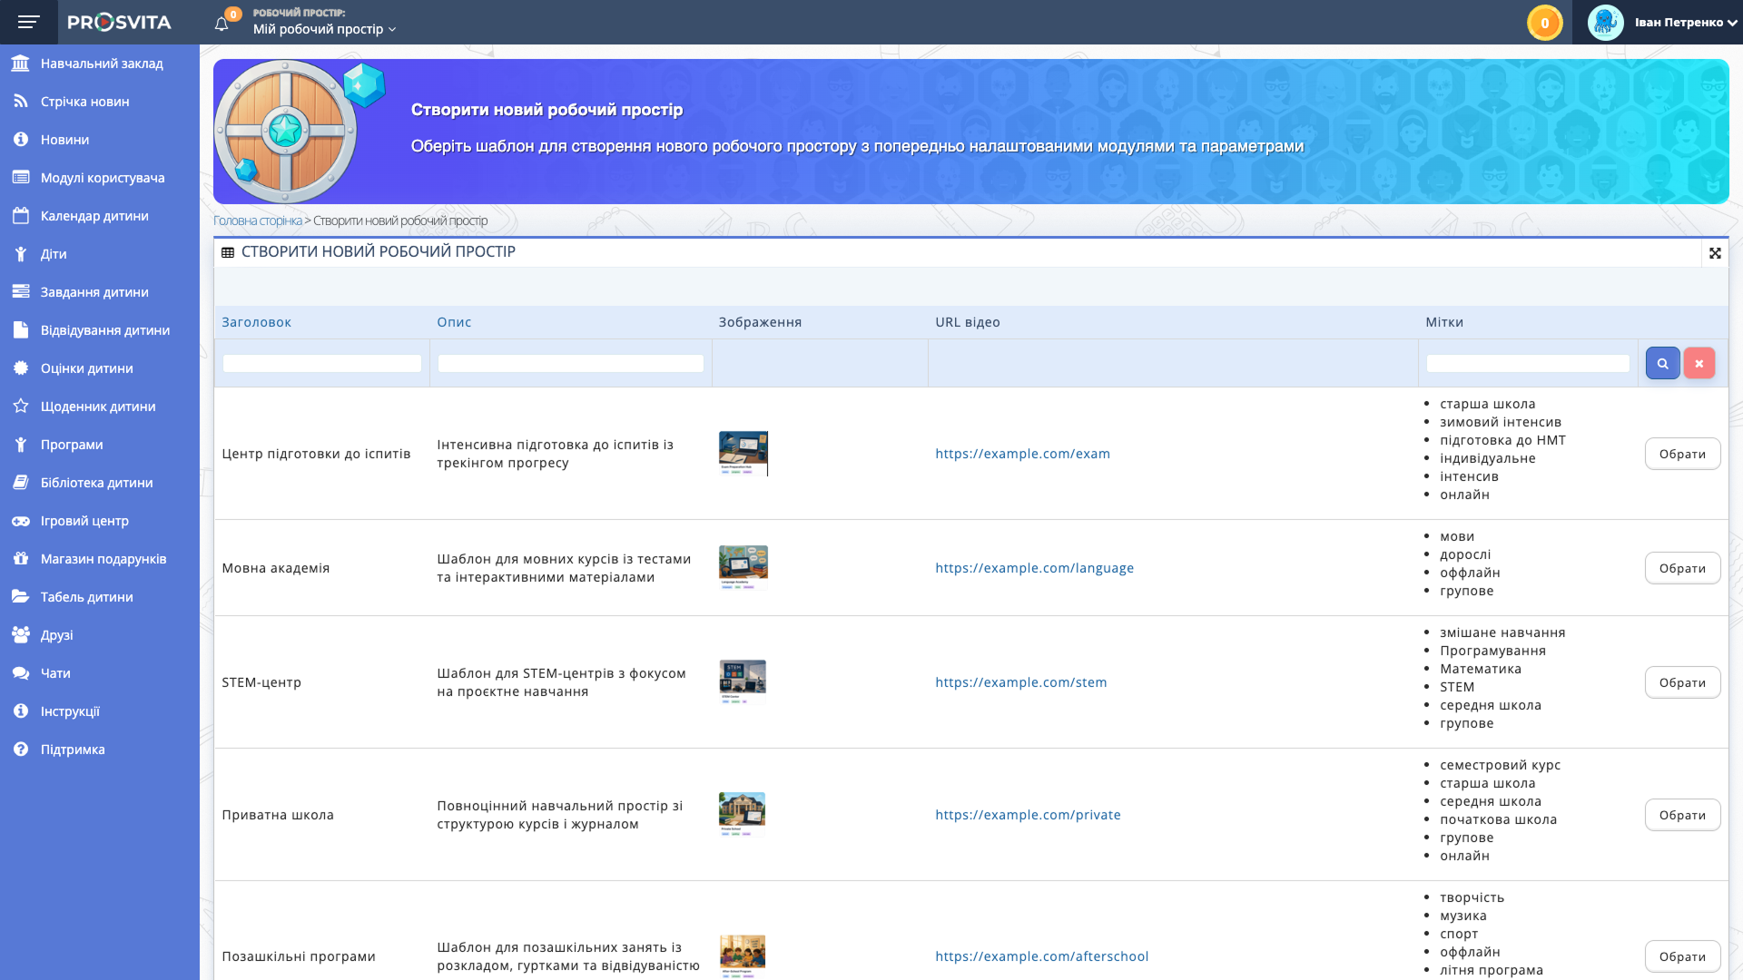The width and height of the screenshot is (1743, 980).
Task: Open Модулі користувача in sidebar
Action: coord(100,178)
